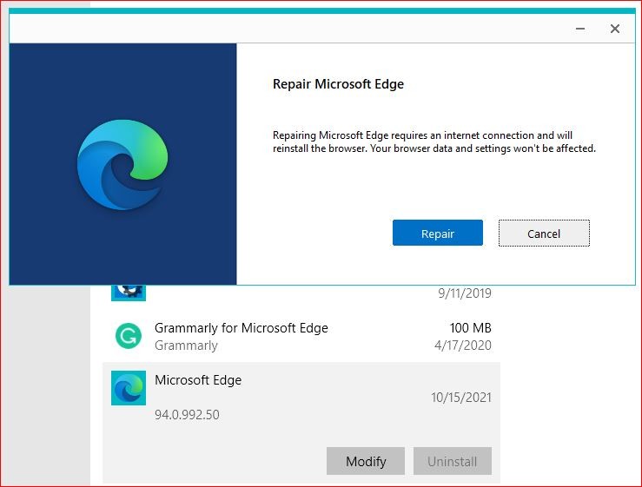This screenshot has height=487, width=642.
Task: Click the 9/11/2019 date entry
Action: coord(465,293)
